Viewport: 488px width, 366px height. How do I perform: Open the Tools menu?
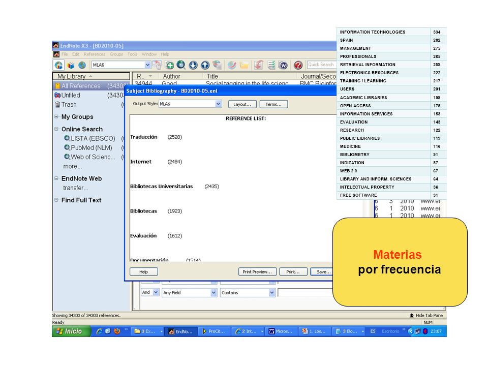(x=132, y=54)
